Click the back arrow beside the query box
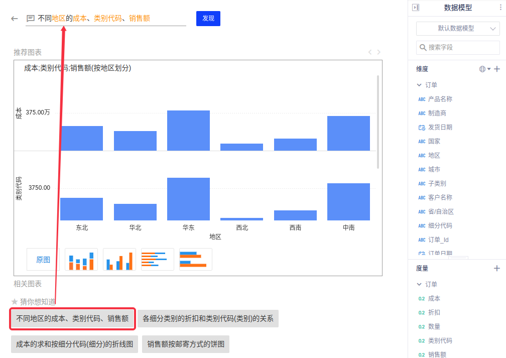This screenshot has height=358, width=506. pyautogui.click(x=15, y=19)
